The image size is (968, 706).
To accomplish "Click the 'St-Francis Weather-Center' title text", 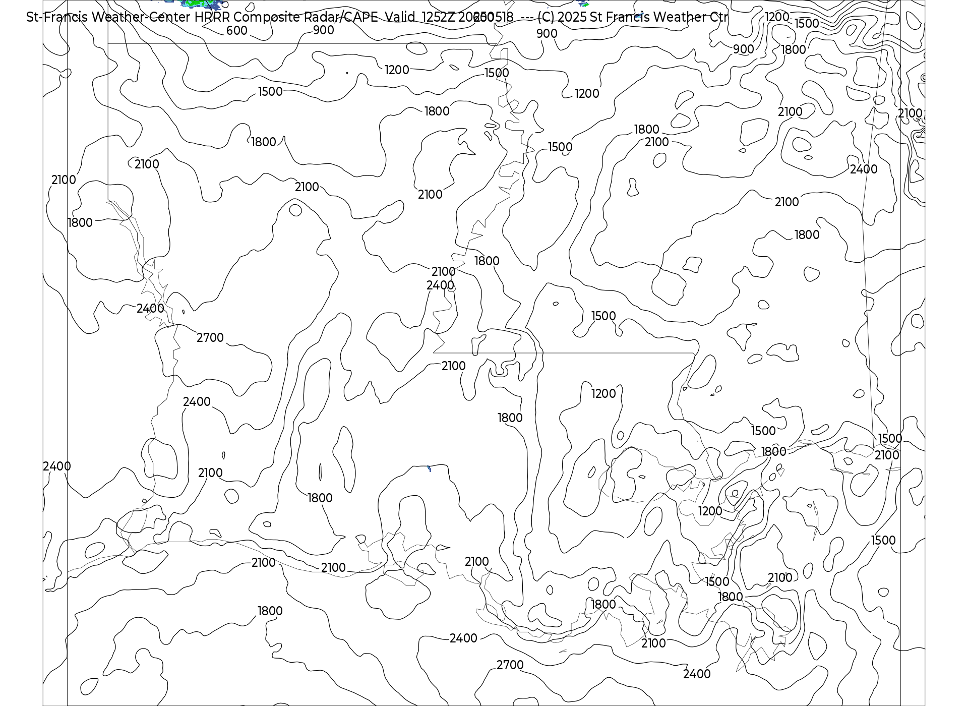I will (x=108, y=17).
